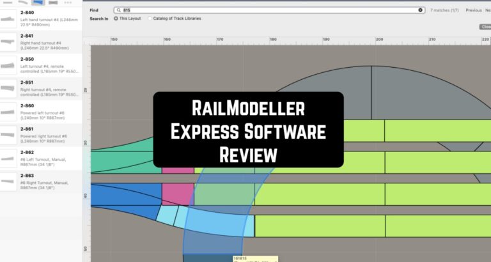
Task: Click the 190 mark on the horizontal ruler
Action: [x=326, y=40]
